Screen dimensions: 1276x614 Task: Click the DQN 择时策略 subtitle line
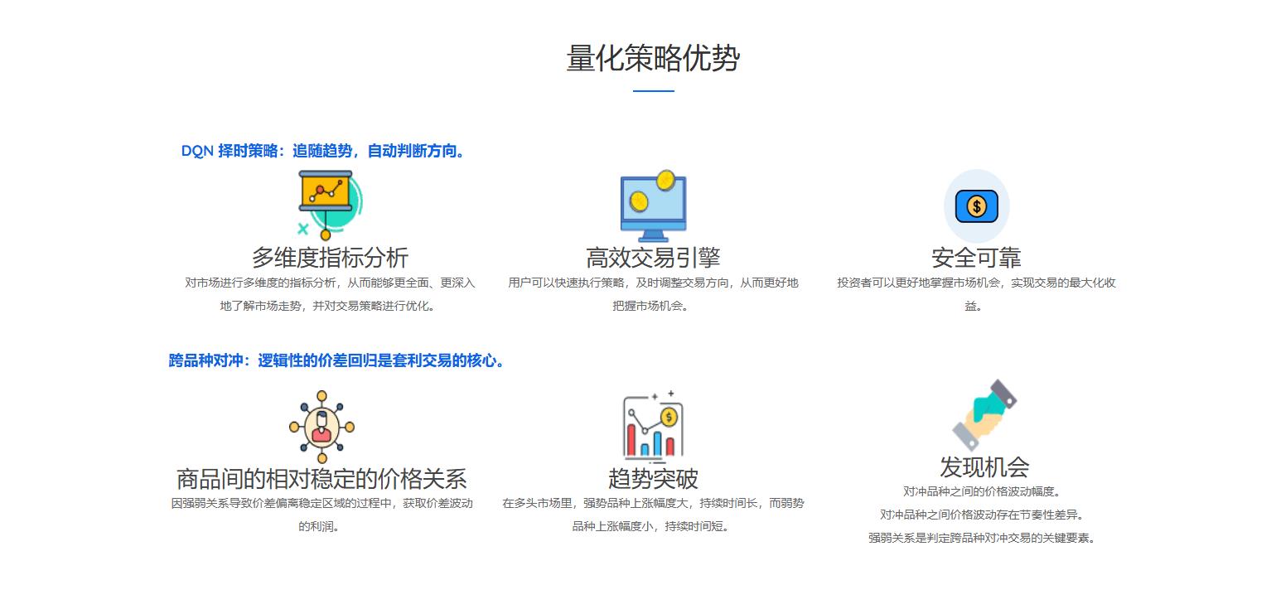(x=326, y=151)
